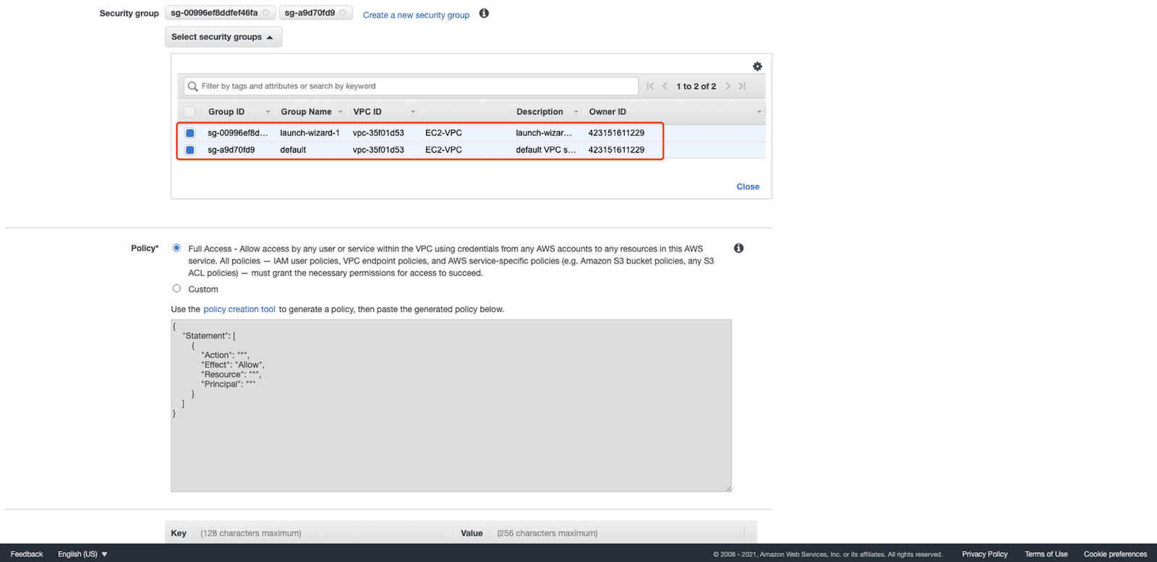Uncheck the launch-wizard-1 security group row
The height and width of the screenshot is (562, 1157).
190,133
